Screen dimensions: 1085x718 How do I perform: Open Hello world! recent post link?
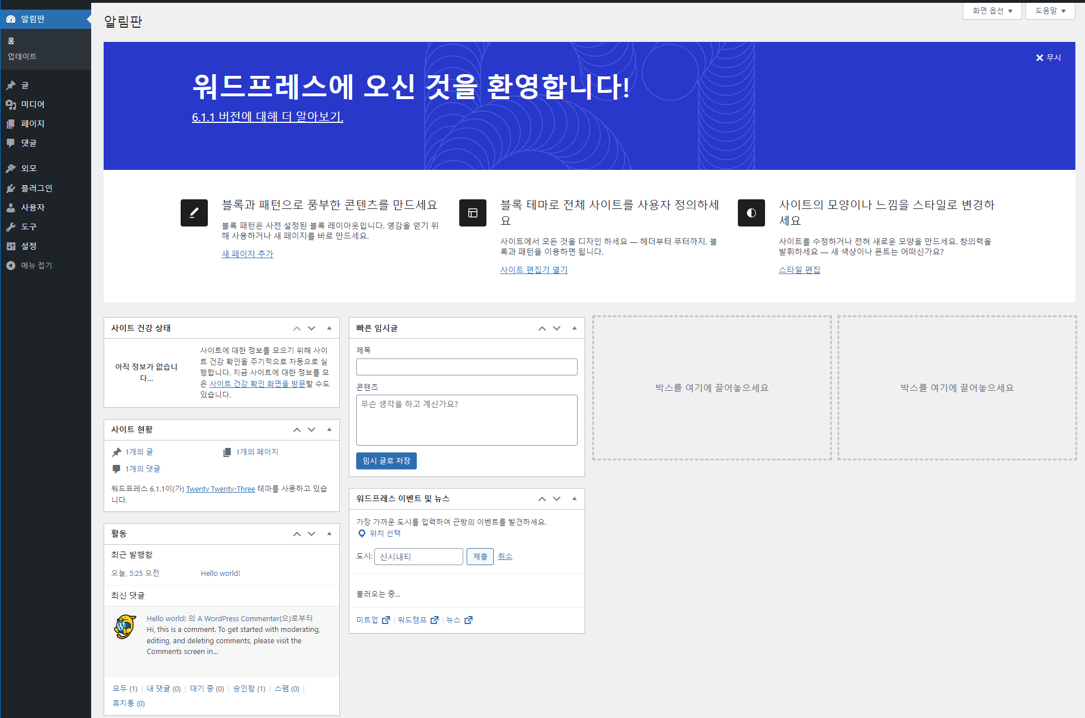(x=220, y=574)
